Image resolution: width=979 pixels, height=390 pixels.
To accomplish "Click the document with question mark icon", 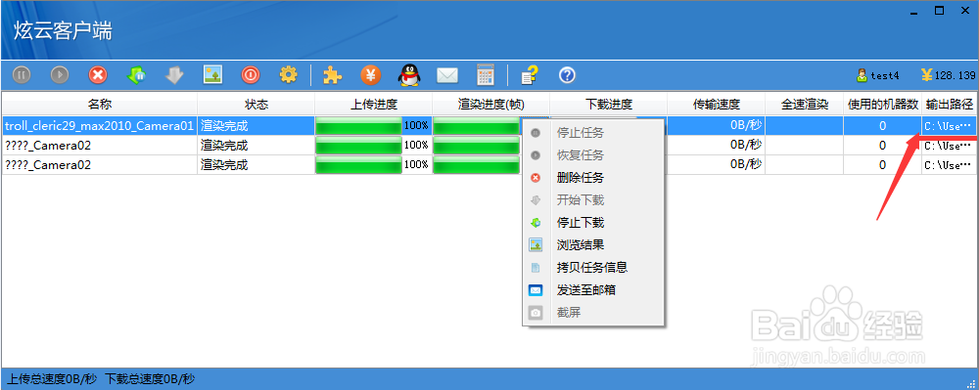I will tap(530, 75).
